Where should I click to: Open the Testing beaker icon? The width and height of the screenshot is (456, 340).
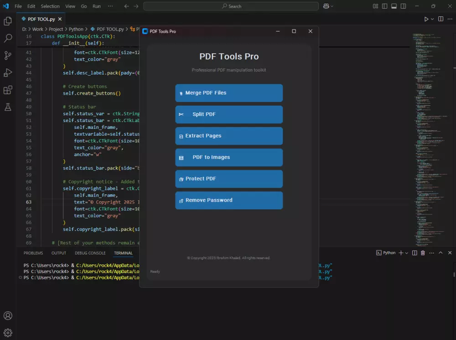7,107
